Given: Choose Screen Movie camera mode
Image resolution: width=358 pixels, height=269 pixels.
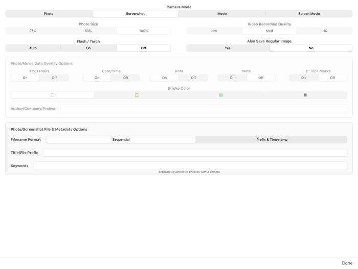Looking at the screenshot, I should [x=309, y=14].
